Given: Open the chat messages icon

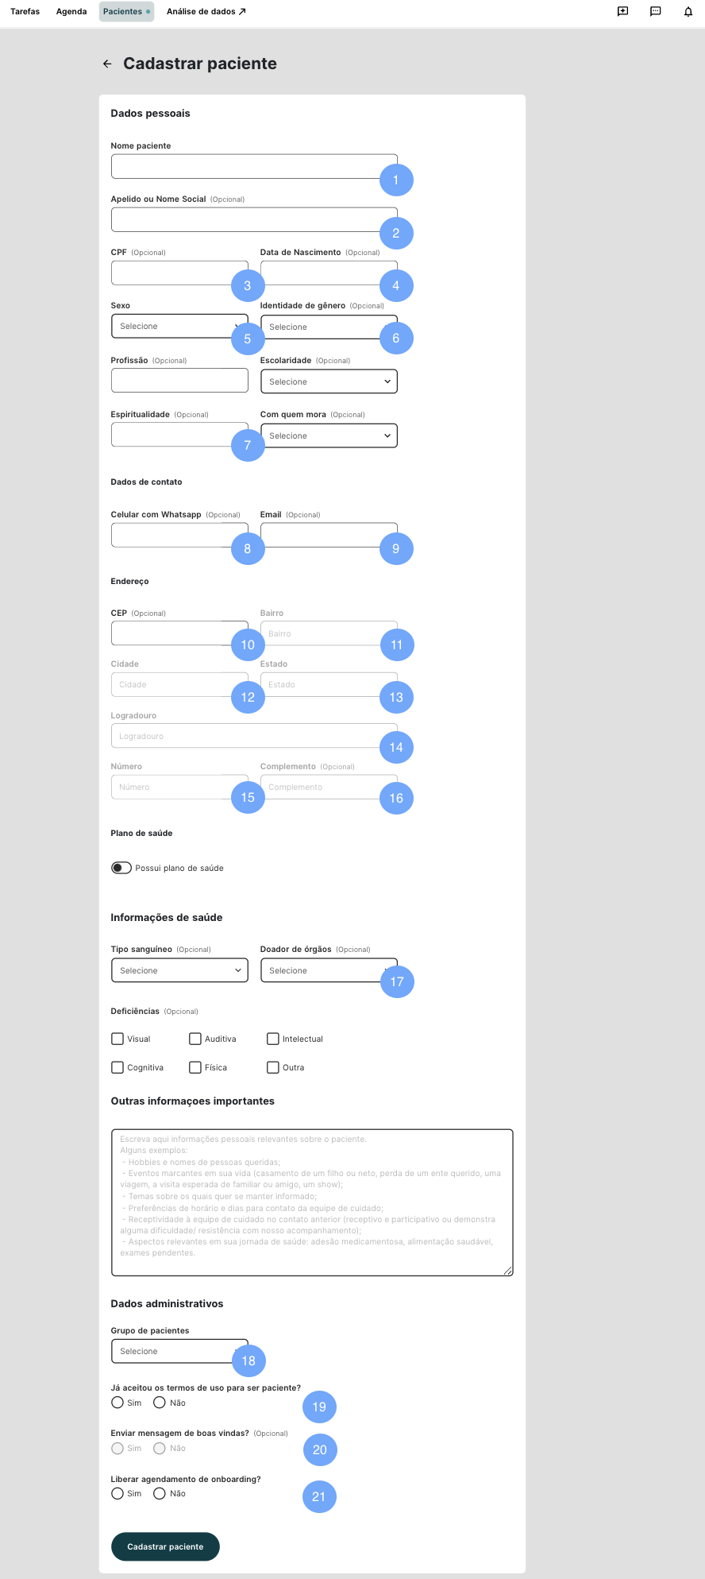Looking at the screenshot, I should [655, 12].
